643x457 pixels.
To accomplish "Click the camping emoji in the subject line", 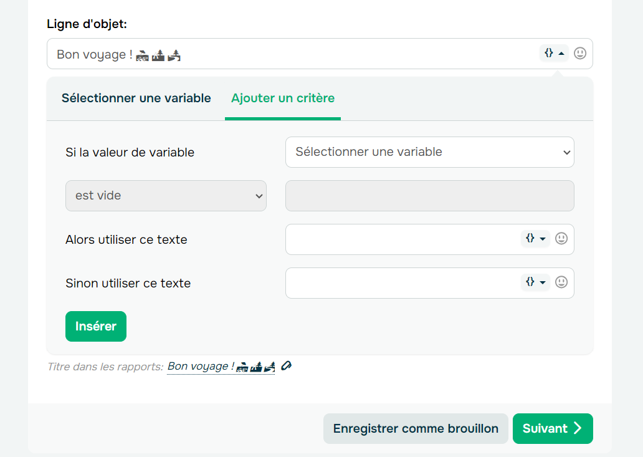I will coord(158,55).
